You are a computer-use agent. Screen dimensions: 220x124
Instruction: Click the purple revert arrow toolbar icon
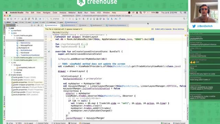pyautogui.click(x=104, y=19)
